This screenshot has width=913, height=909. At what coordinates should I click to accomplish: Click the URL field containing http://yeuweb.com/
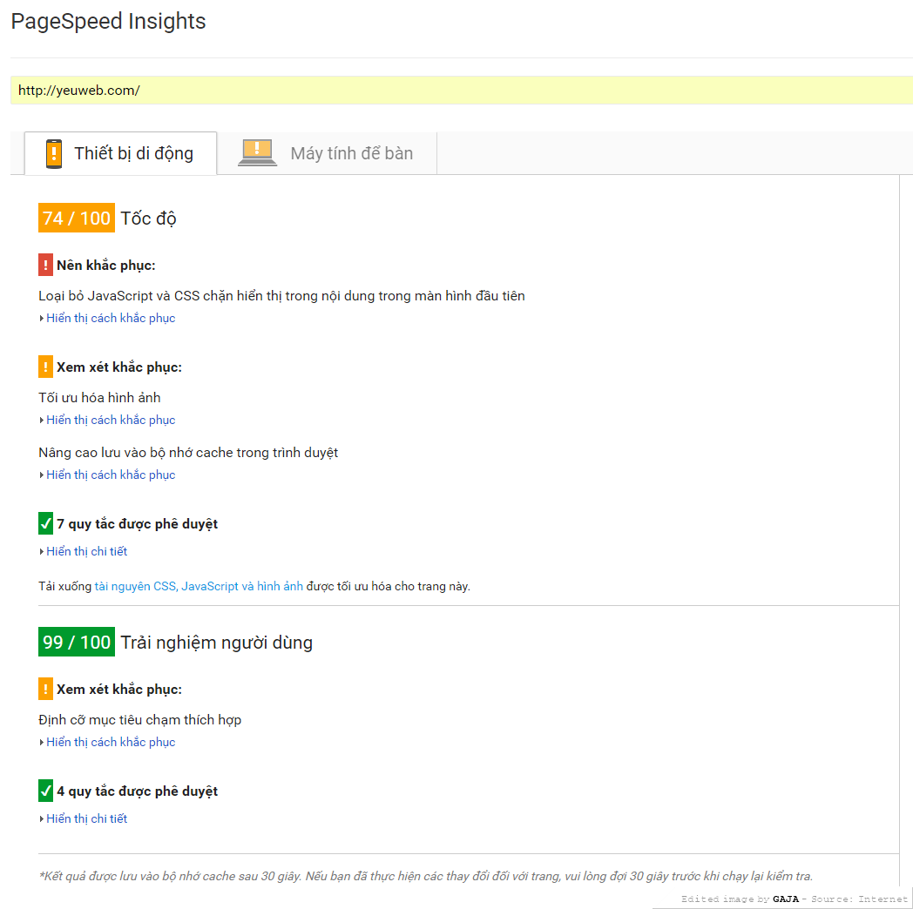pos(462,91)
